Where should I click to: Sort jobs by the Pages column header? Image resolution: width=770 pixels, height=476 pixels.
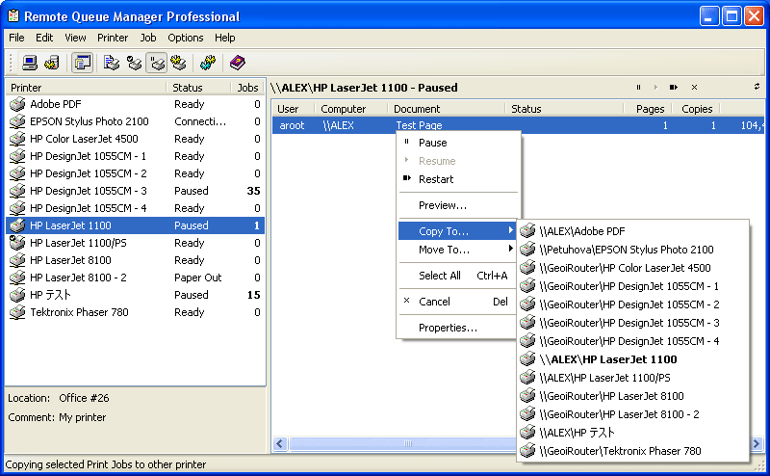point(648,109)
